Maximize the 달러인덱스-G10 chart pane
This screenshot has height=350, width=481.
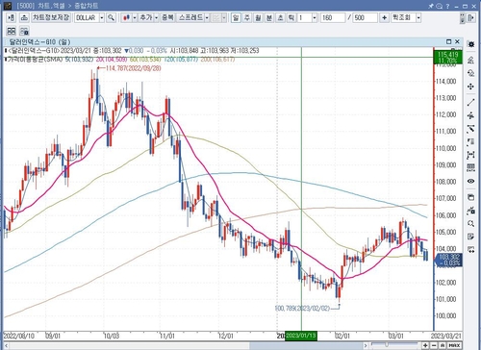448,41
